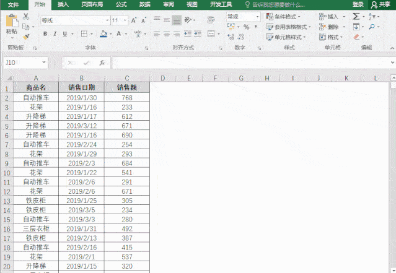Viewport: 396px width, 273px height.
Task: Click the Paste clipboard icon
Action: 12,22
